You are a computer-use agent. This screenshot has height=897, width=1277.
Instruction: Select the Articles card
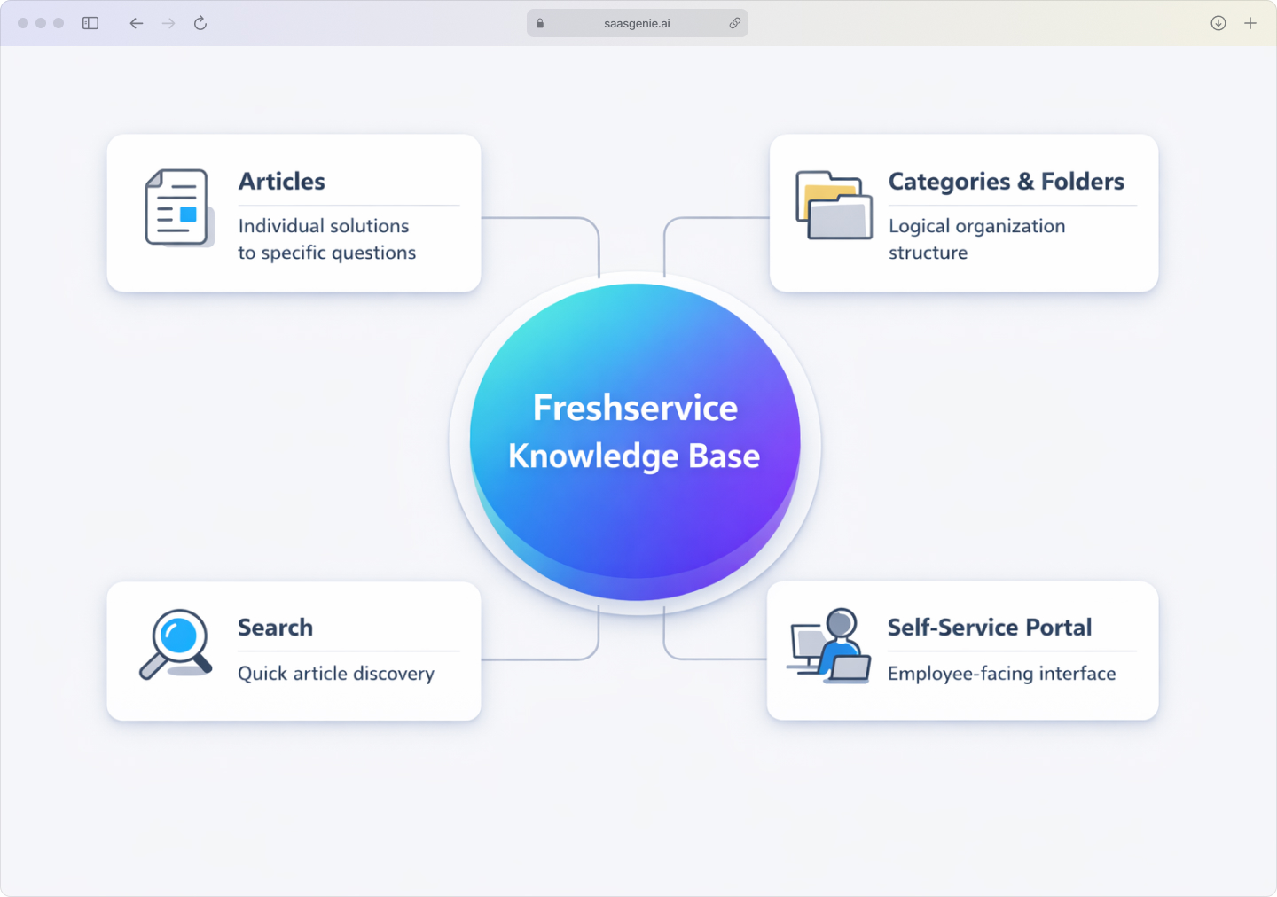click(x=293, y=213)
